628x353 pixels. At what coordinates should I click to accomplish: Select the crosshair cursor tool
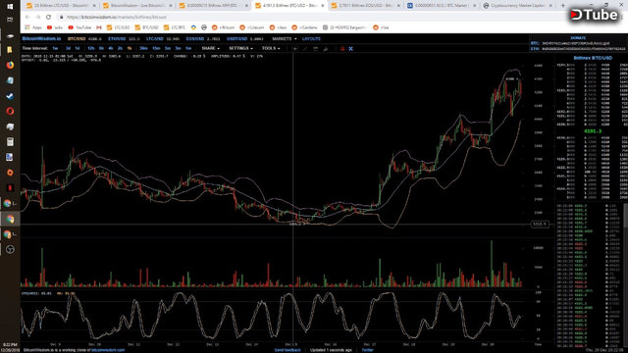294,48
